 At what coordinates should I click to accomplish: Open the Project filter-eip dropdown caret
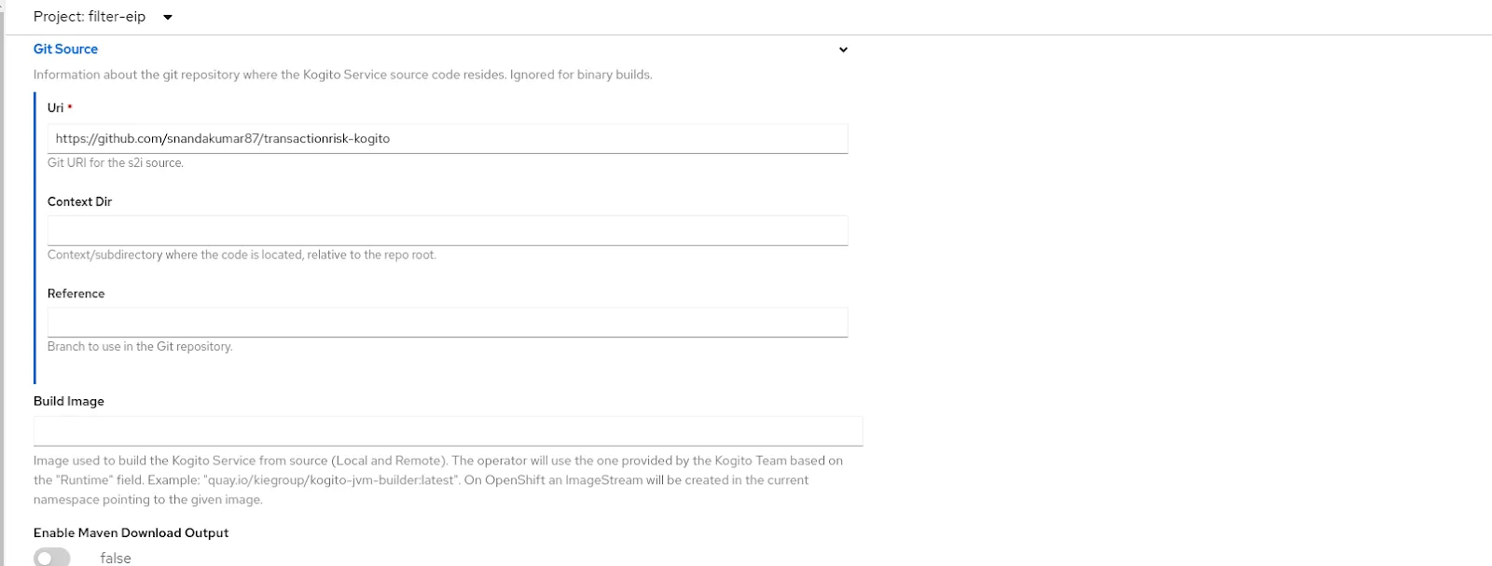click(x=168, y=17)
